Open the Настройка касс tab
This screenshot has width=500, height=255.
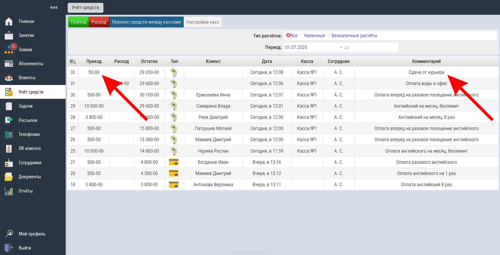click(x=203, y=22)
